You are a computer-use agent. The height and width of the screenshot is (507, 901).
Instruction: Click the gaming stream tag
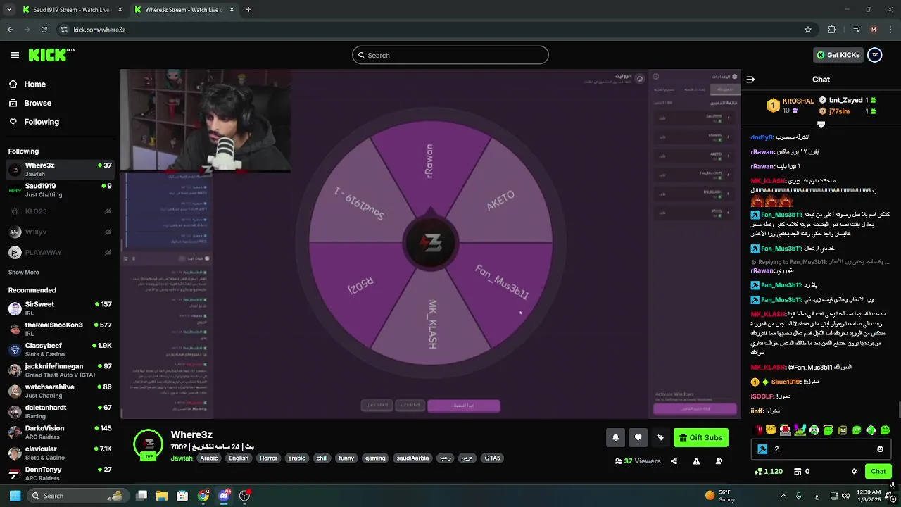[375, 458]
